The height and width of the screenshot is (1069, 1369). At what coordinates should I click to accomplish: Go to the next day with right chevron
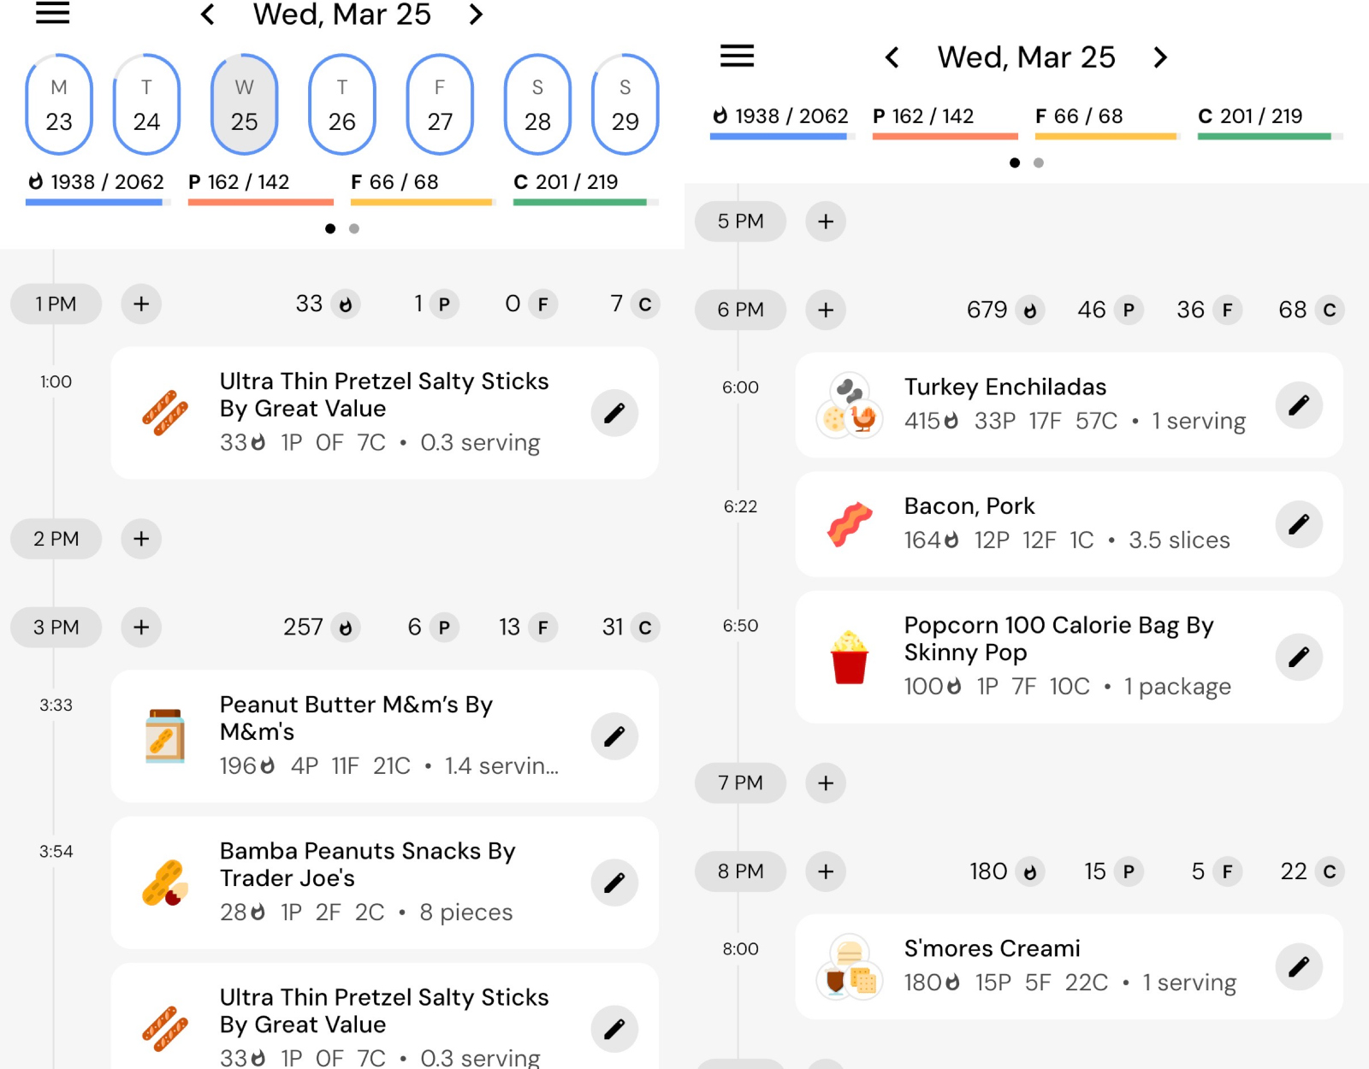point(477,14)
